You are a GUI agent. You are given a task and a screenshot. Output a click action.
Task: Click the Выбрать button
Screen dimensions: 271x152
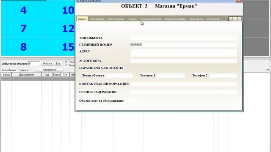(47, 64)
